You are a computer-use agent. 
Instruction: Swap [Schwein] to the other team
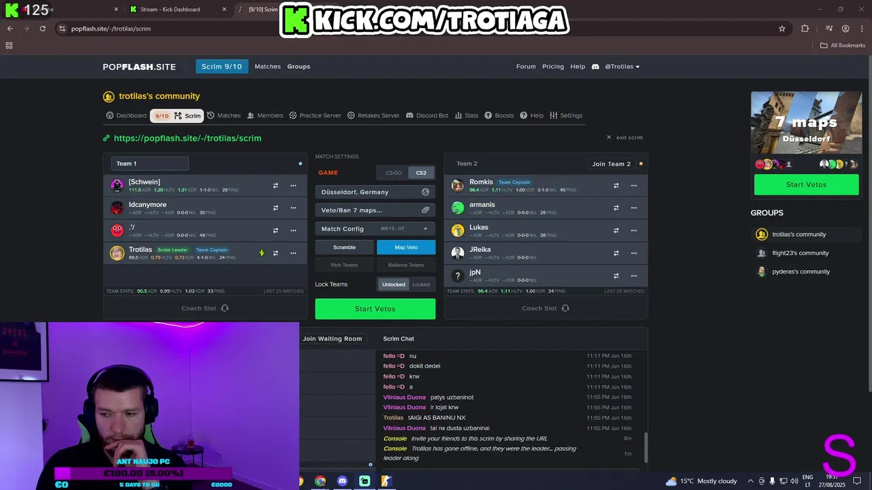coord(275,185)
